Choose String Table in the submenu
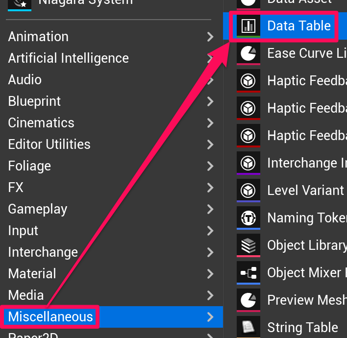Viewport: 347px width, 338px height. [302, 327]
